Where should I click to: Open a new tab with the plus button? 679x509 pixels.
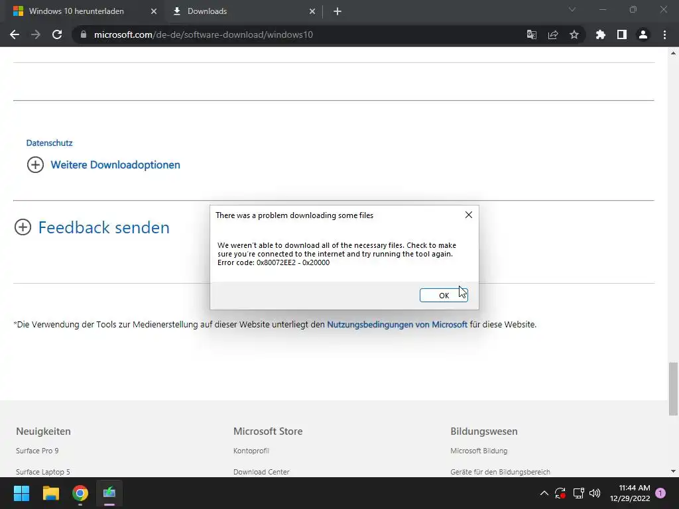338,11
